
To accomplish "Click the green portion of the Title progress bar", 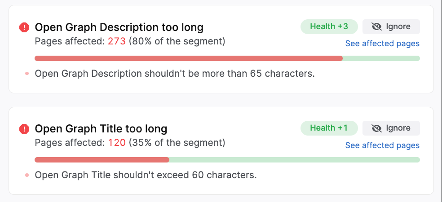I will pos(294,160).
